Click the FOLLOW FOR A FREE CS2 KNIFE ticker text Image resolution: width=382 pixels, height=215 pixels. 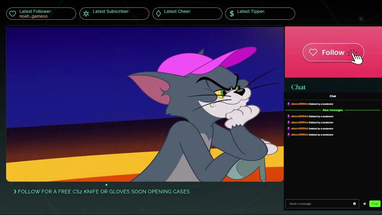coord(104,192)
